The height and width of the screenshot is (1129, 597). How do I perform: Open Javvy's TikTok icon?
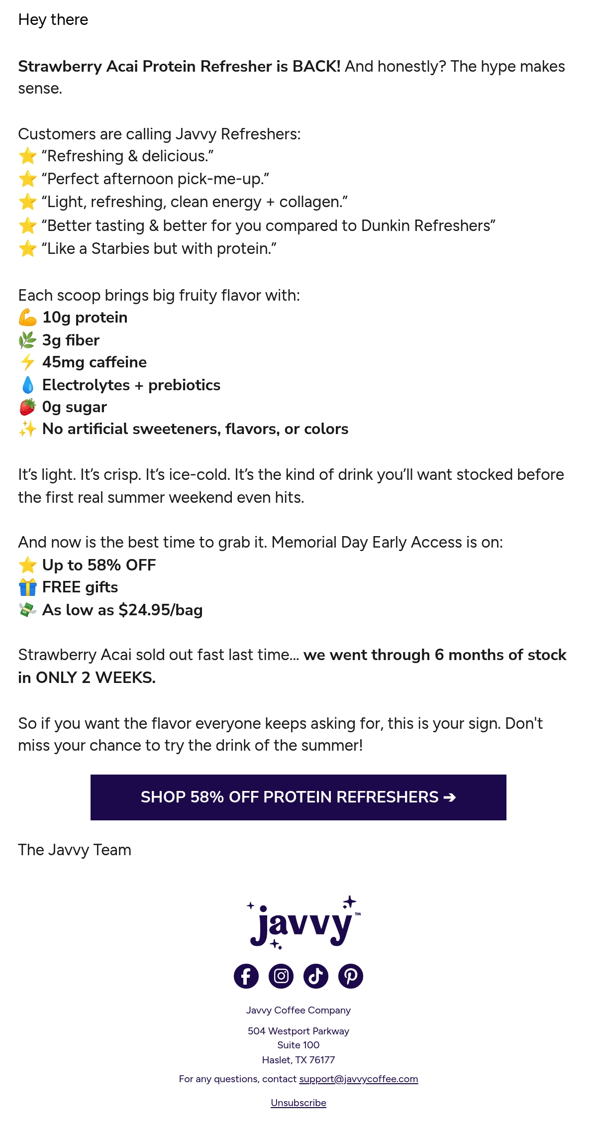coord(316,976)
